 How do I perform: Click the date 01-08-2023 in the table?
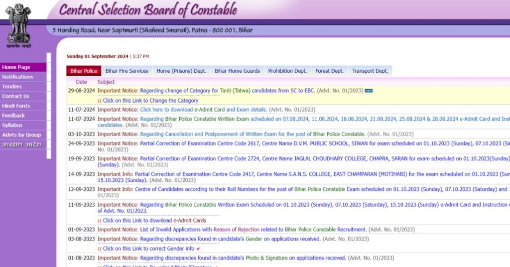(x=81, y=258)
